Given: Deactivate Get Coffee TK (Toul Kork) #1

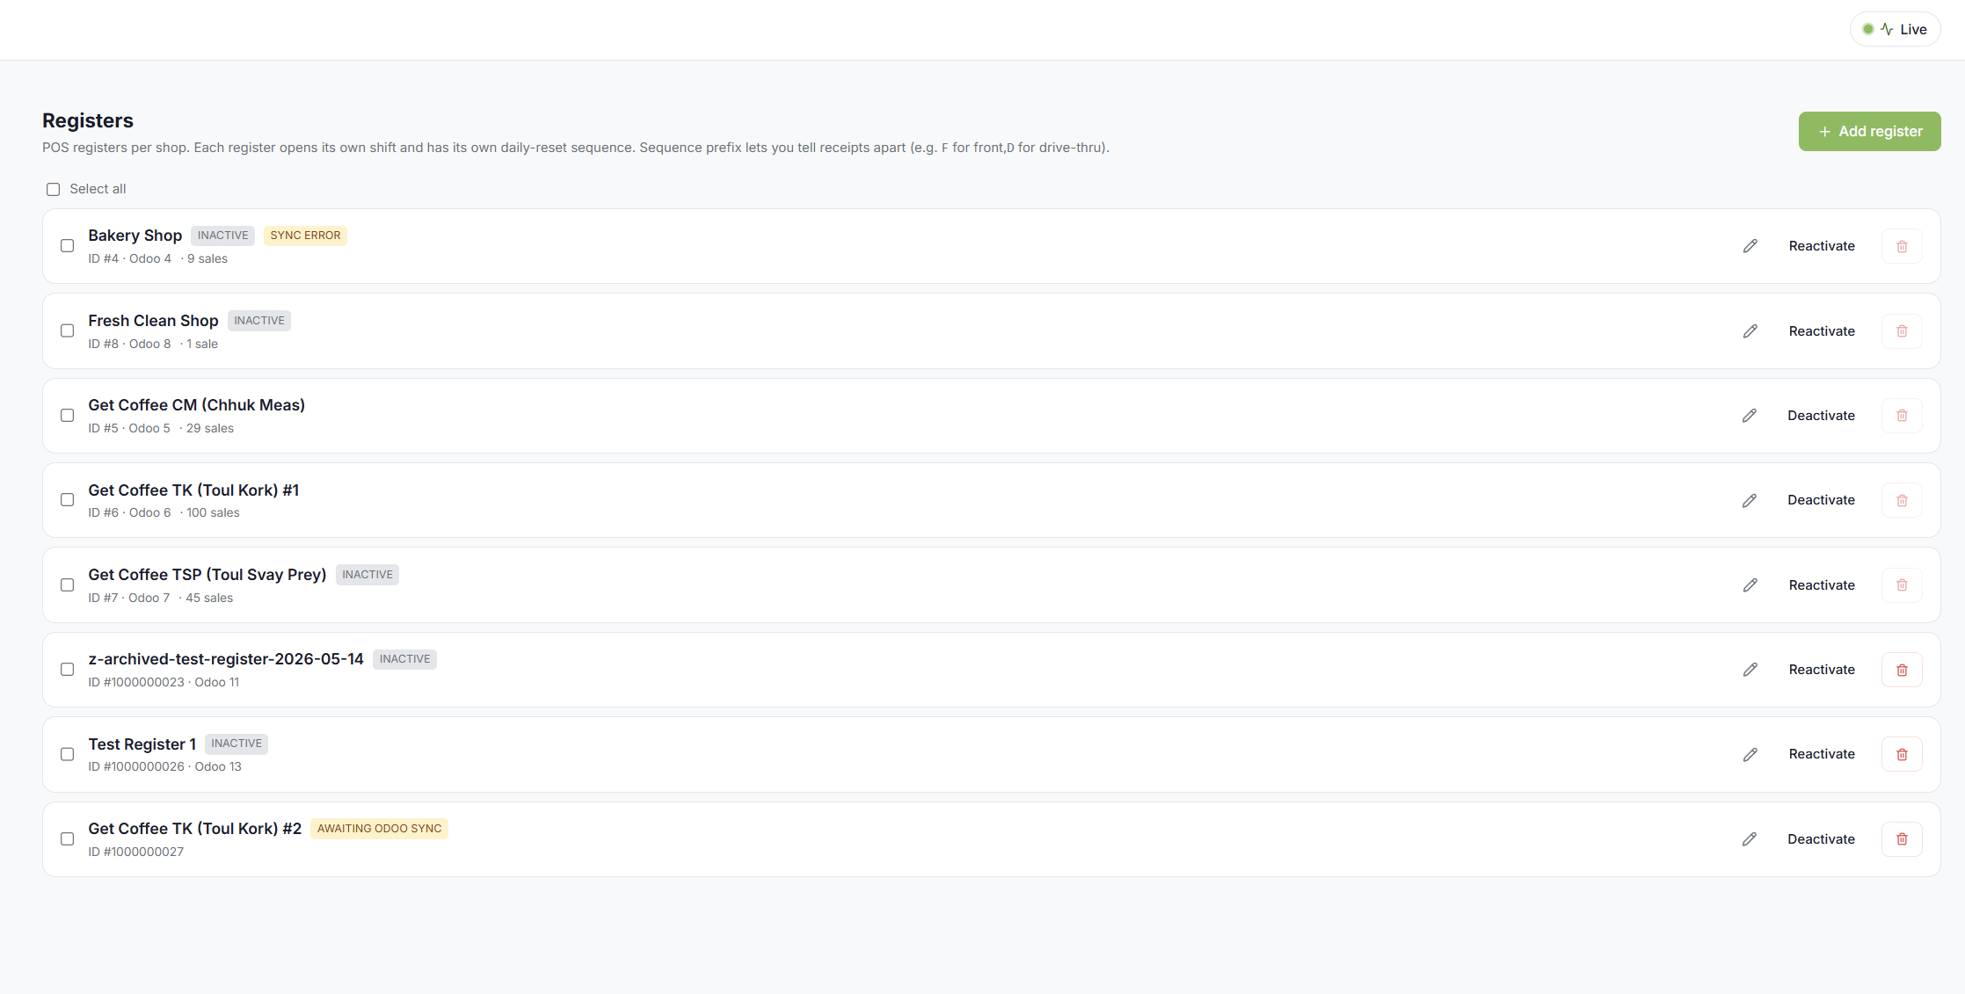Looking at the screenshot, I should click(x=1821, y=500).
